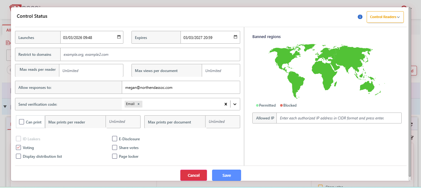
Task: Collapse the row using the triangle expander
Action: 5,107
